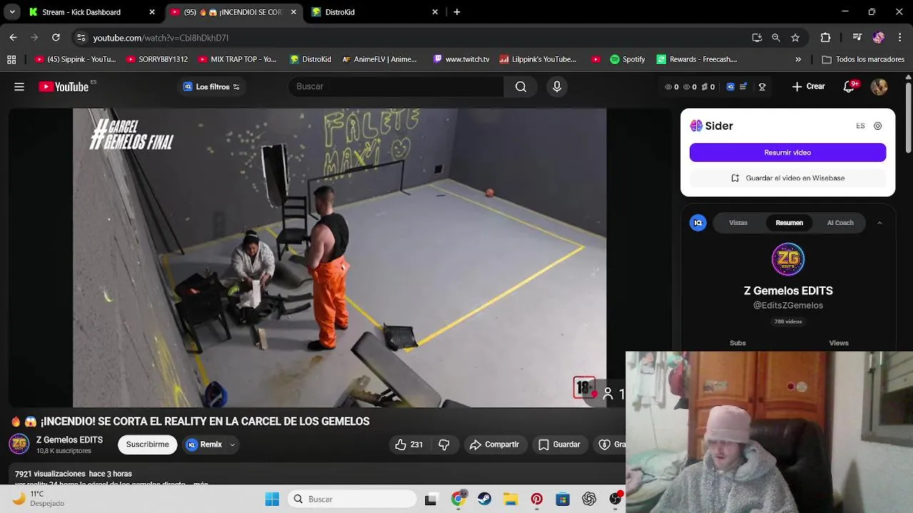Open Task View on the taskbar
913x513 pixels.
click(430, 499)
